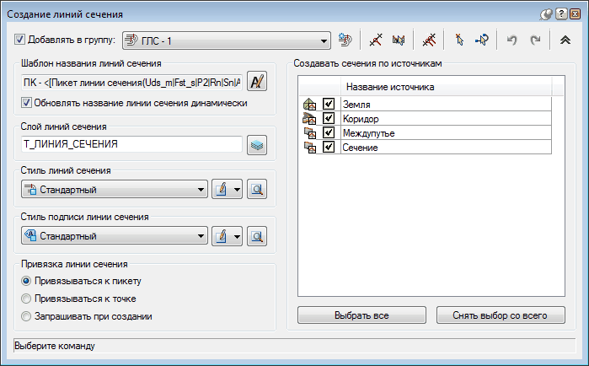The image size is (589, 366).
Task: Expand the 'Стиль подписи линии сечения' dropdown
Action: 201,235
